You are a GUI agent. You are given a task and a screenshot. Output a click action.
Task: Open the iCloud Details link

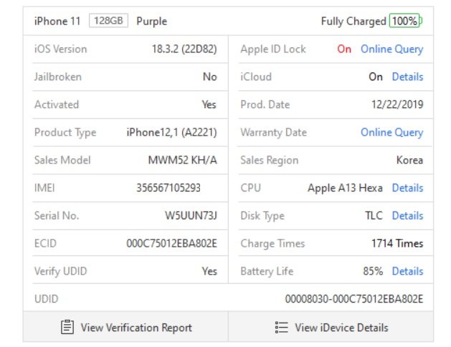click(407, 77)
